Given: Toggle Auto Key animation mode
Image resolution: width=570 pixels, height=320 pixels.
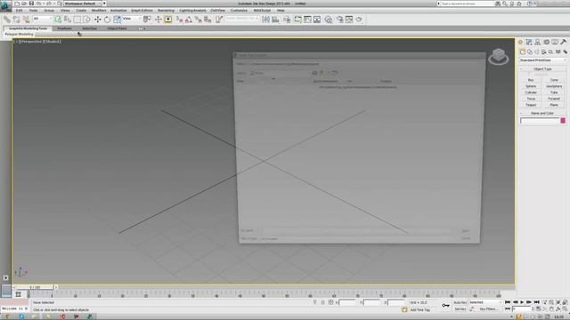Looking at the screenshot, I should (x=460, y=302).
